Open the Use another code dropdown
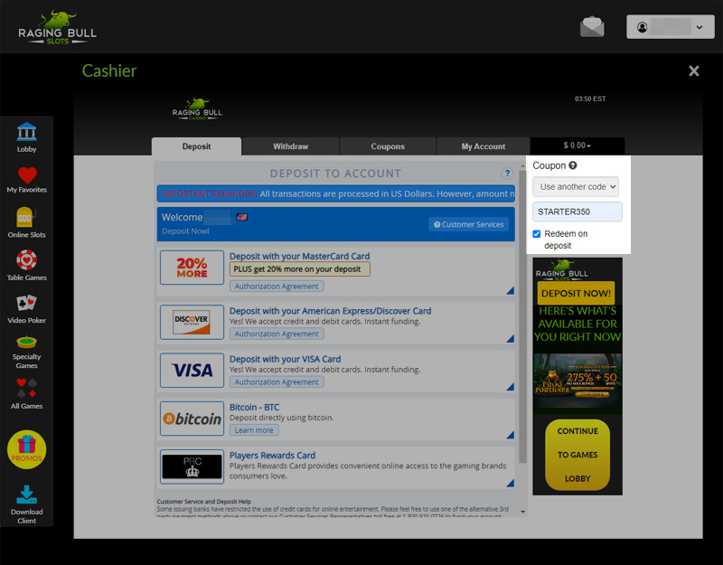 click(577, 187)
